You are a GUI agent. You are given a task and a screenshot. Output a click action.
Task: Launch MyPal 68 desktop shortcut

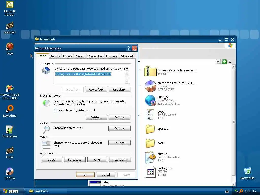[x=10, y=28]
